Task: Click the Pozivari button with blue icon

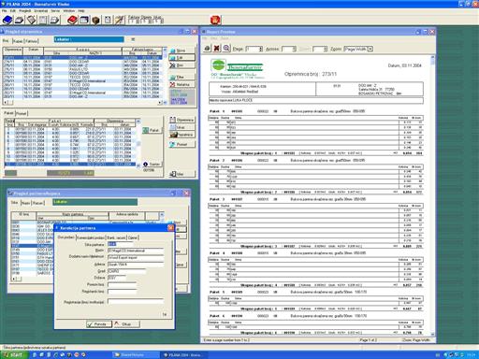Action: click(181, 144)
